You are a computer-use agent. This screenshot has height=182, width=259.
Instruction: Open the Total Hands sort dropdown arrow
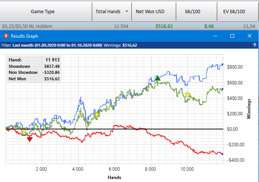click(127, 11)
